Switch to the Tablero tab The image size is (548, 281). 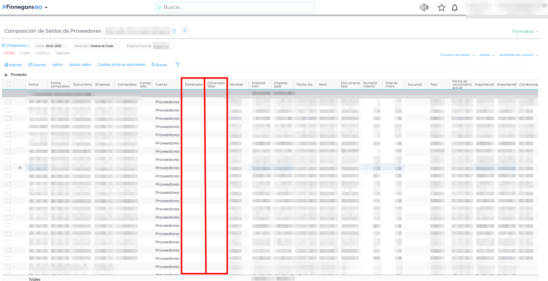pos(63,53)
